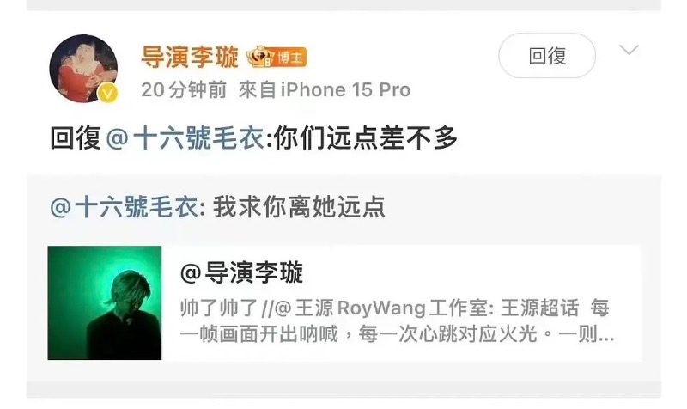Click the 回復 label starting the reply

(x=76, y=138)
